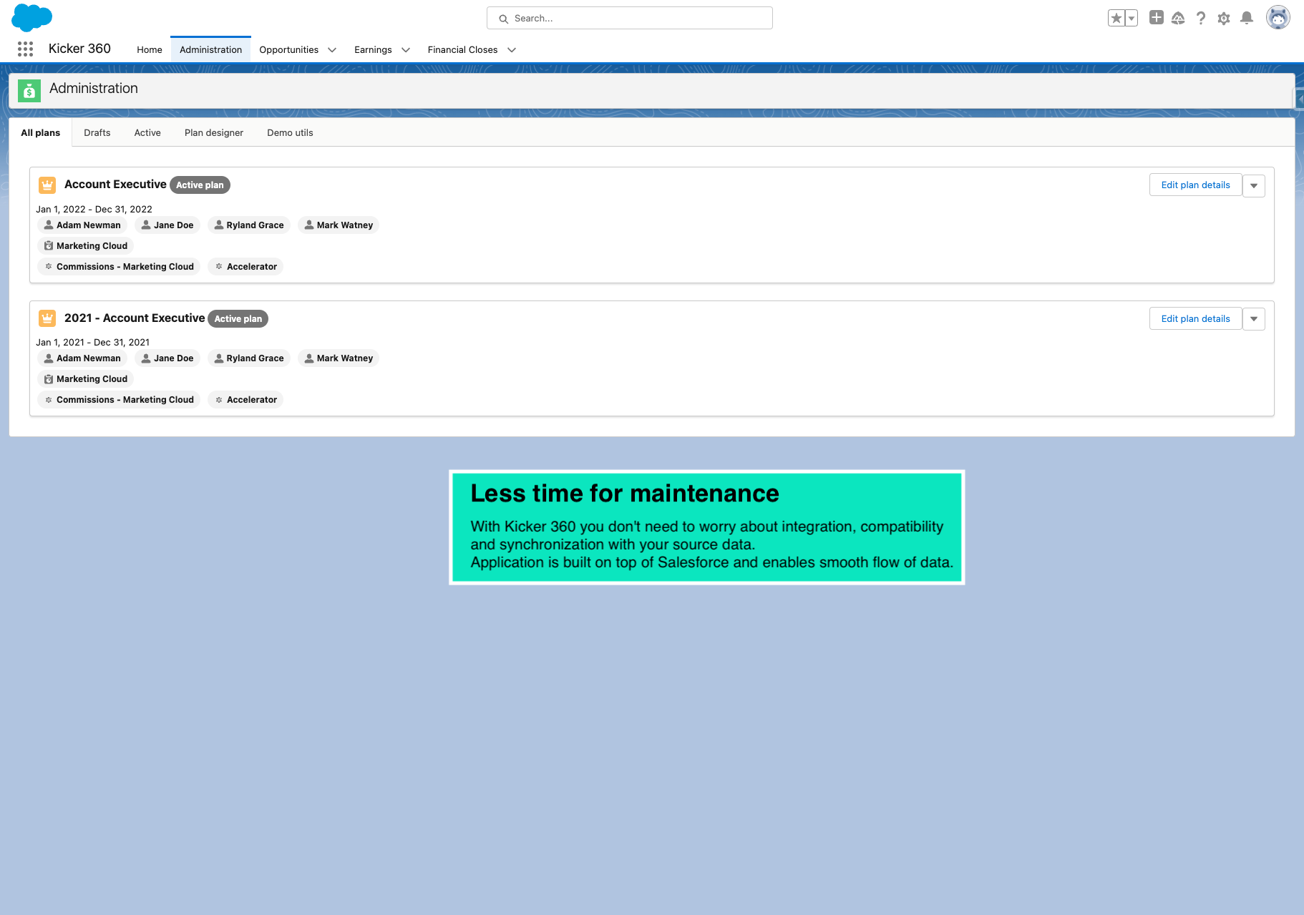The height and width of the screenshot is (915, 1304).
Task: Open the Notifications bell
Action: [1247, 18]
